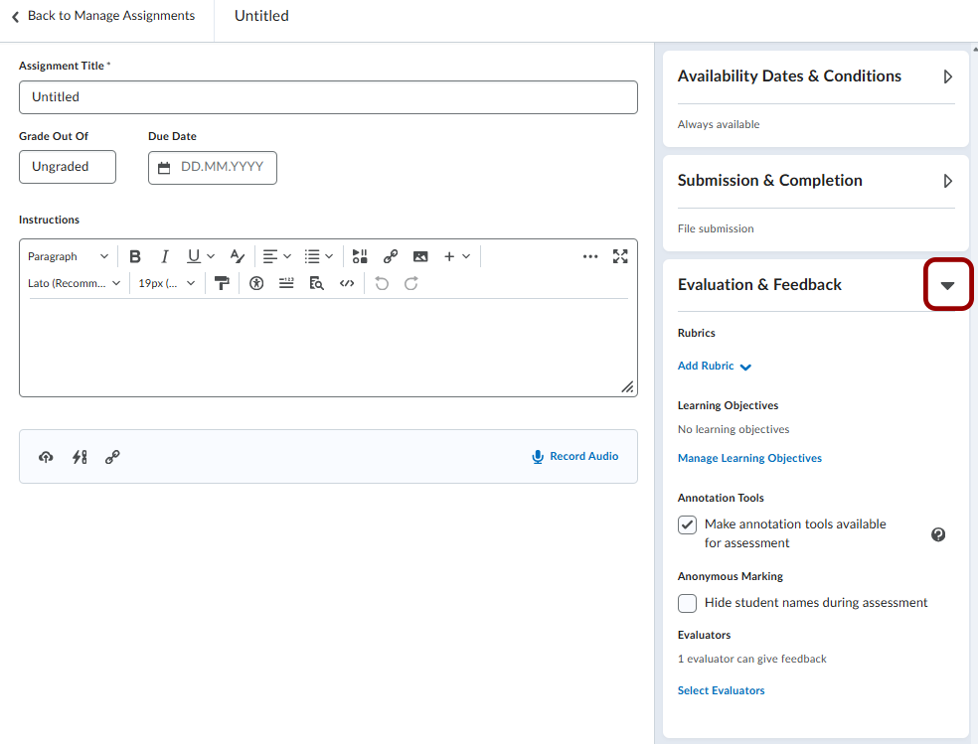Open the preview tool in the editor
The width and height of the screenshot is (978, 744).
click(316, 283)
